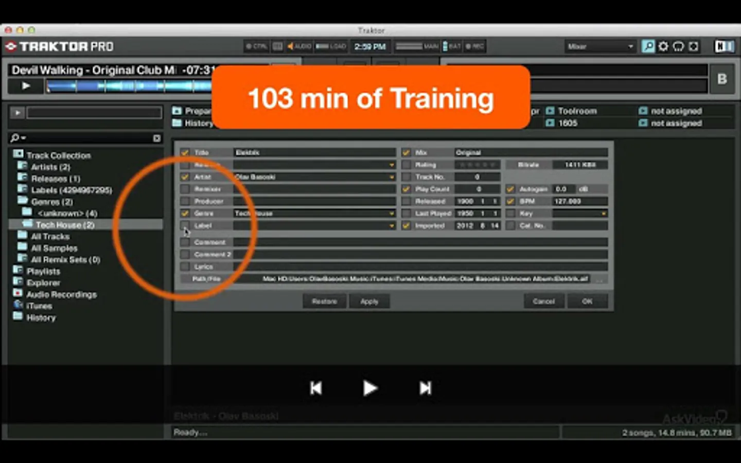The width and height of the screenshot is (741, 463).
Task: Click the Toolroom favorite icon
Action: (550, 111)
